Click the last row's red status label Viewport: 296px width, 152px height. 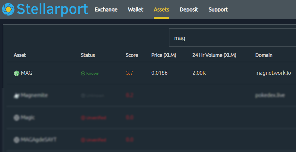pyautogui.click(x=94, y=140)
